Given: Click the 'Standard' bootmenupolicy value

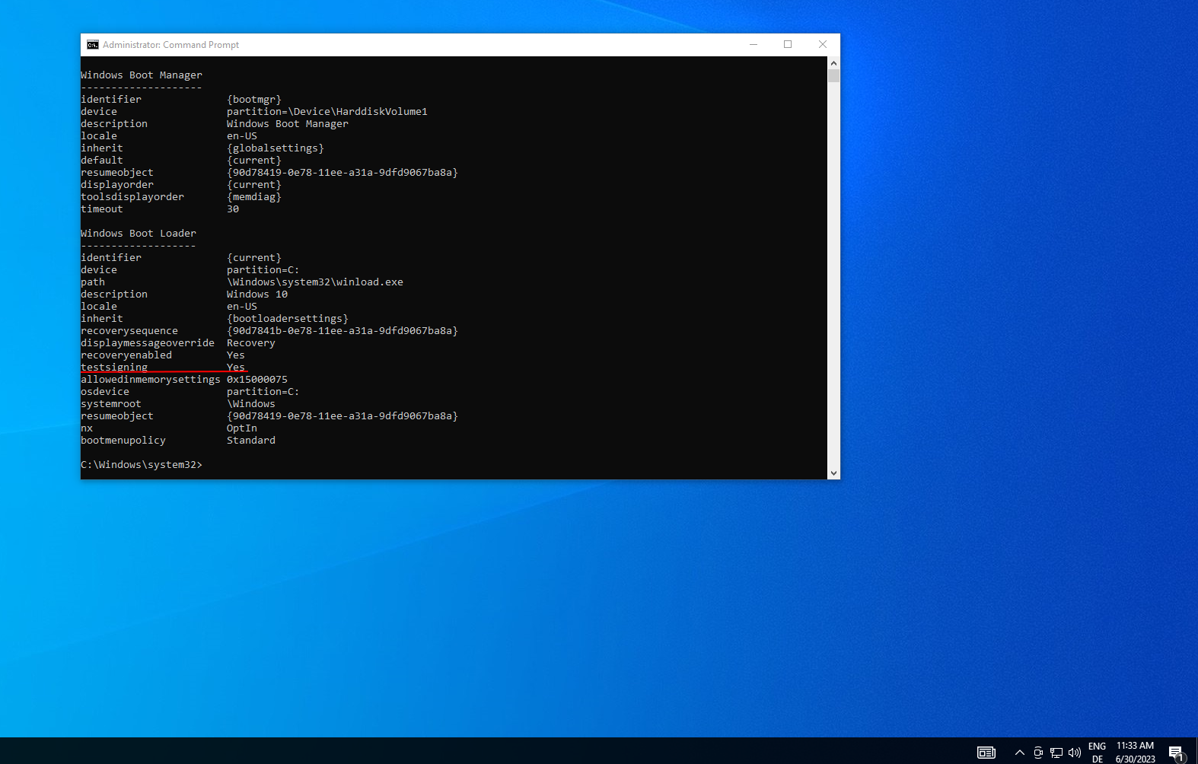Looking at the screenshot, I should 251,441.
